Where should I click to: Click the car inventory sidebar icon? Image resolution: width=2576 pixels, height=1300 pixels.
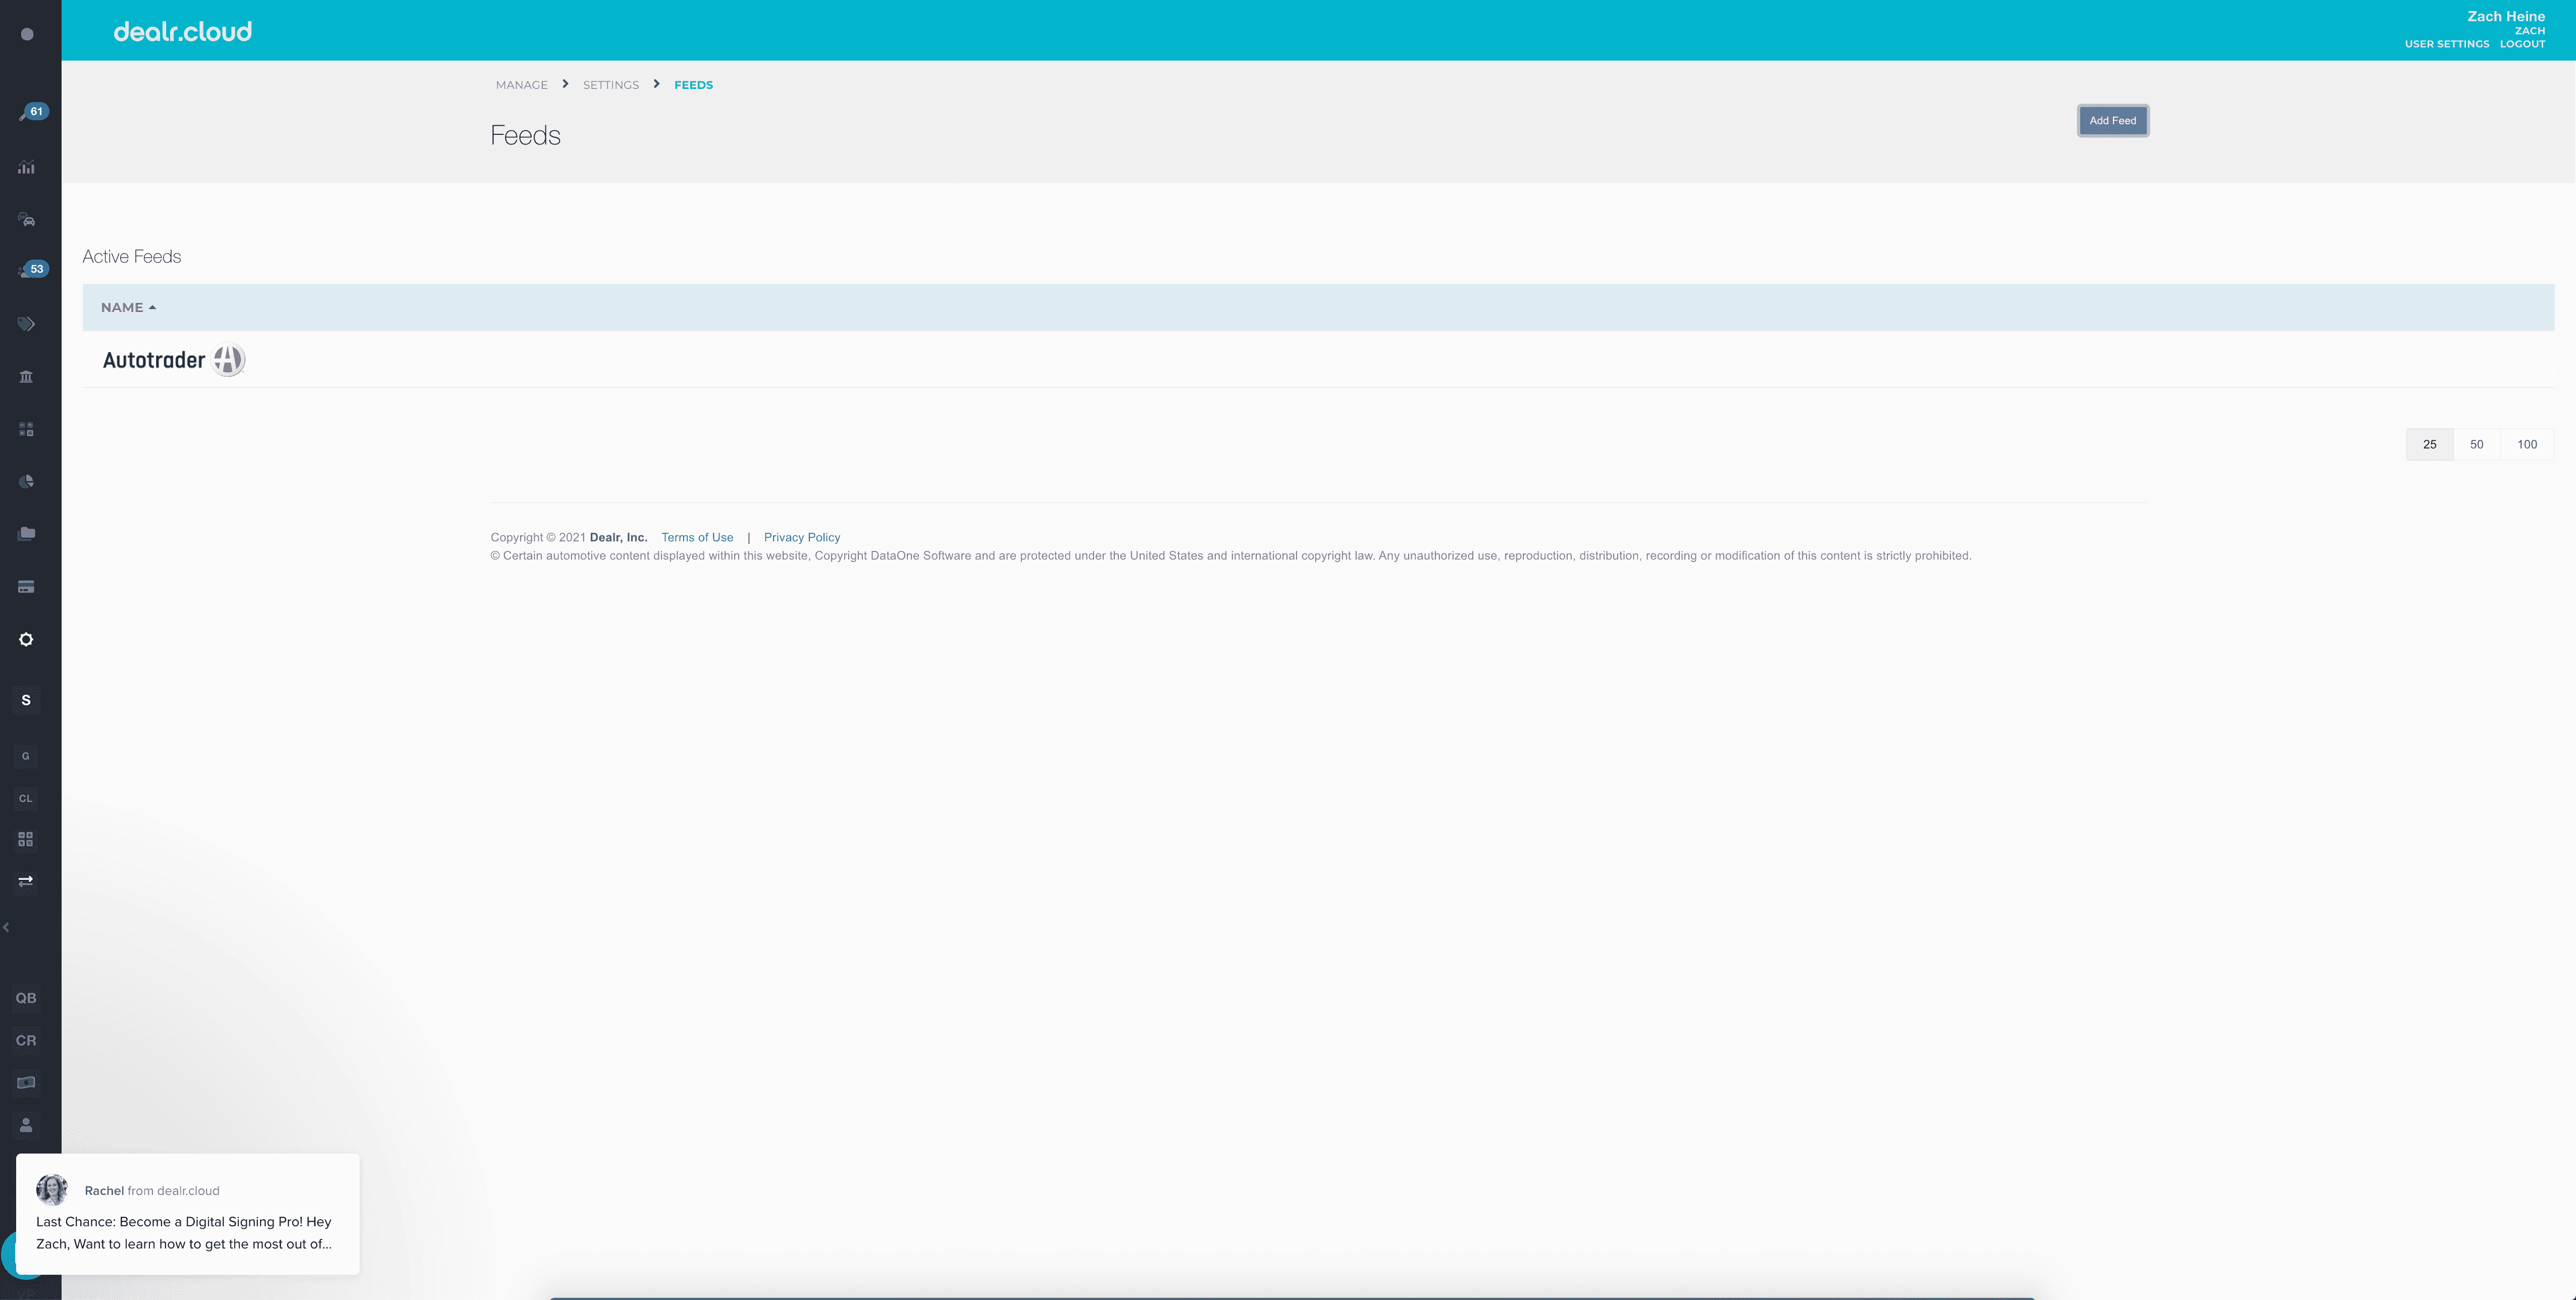point(27,220)
